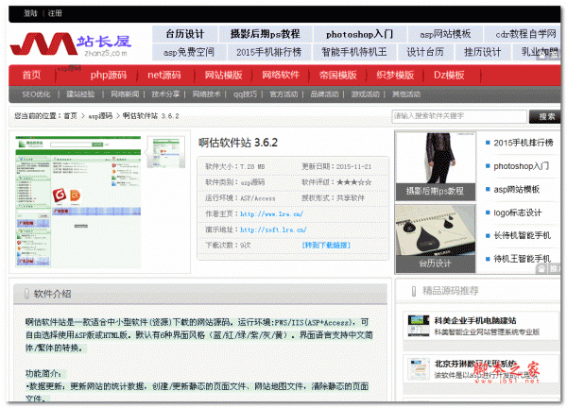Open the 设计台历 ad link
The image size is (567, 408).
[425, 52]
